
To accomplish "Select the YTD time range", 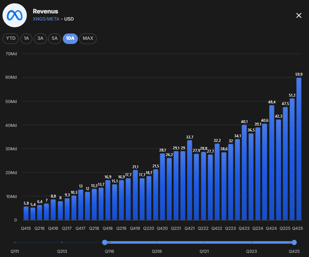I will tap(10, 39).
